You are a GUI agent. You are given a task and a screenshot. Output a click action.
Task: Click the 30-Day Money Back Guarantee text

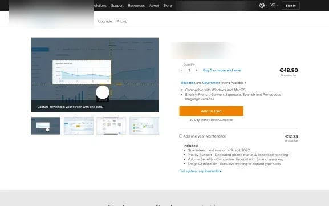pos(211,120)
